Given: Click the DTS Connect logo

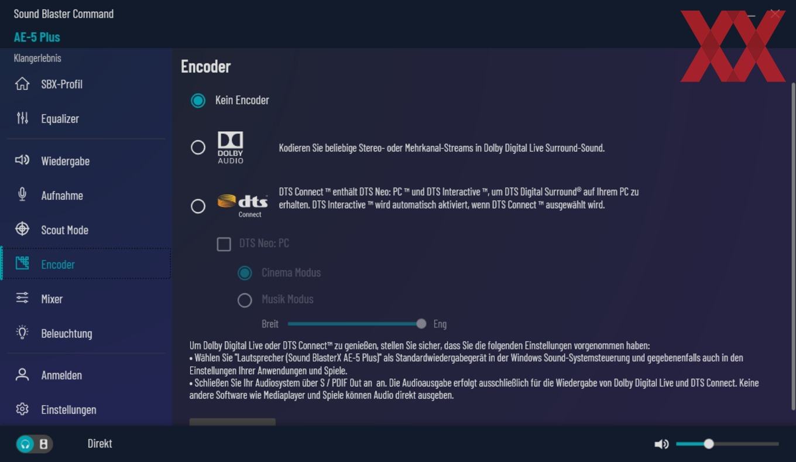Looking at the screenshot, I should point(242,206).
